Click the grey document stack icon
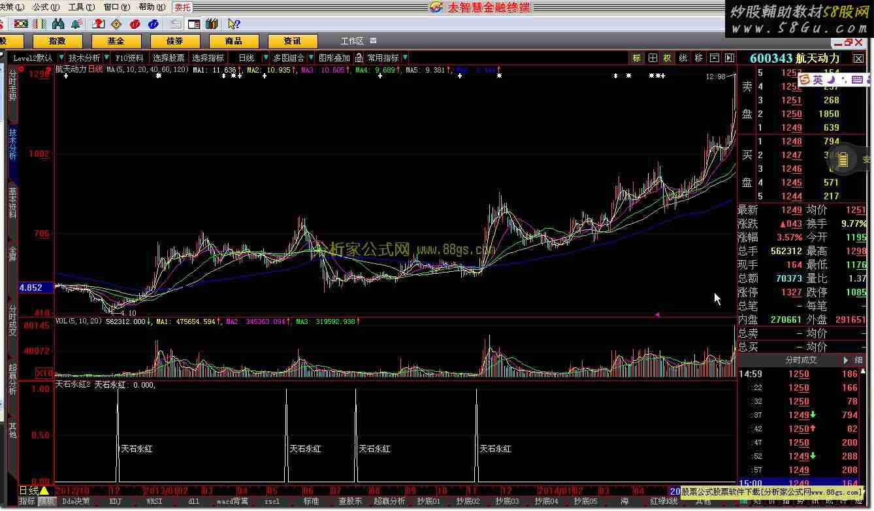This screenshot has height=511, width=874. pos(175,24)
